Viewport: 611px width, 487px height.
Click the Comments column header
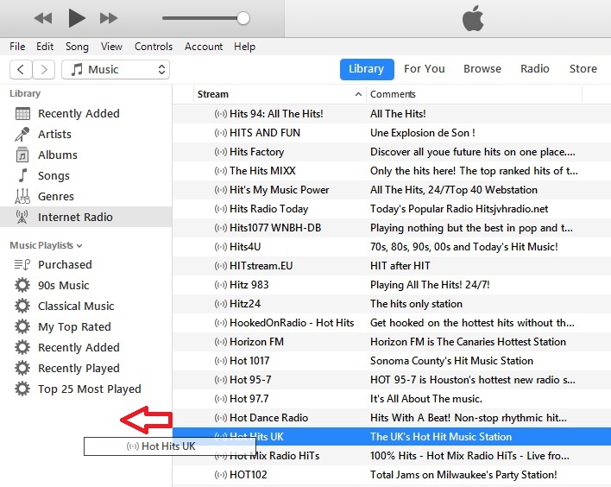point(393,94)
